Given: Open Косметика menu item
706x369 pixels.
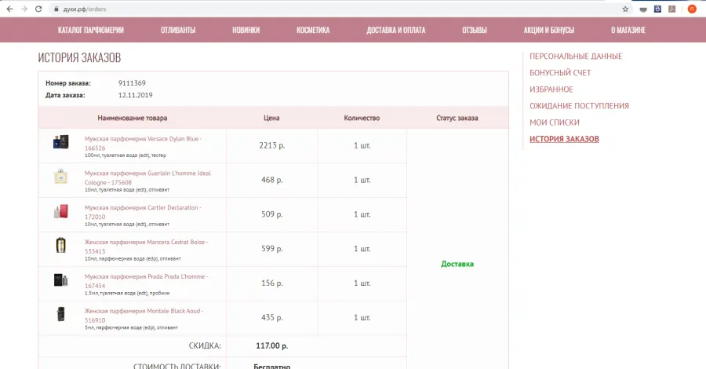Looking at the screenshot, I should 313,30.
